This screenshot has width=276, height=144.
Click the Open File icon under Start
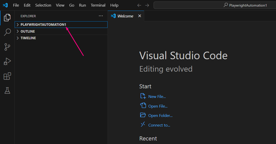143,106
